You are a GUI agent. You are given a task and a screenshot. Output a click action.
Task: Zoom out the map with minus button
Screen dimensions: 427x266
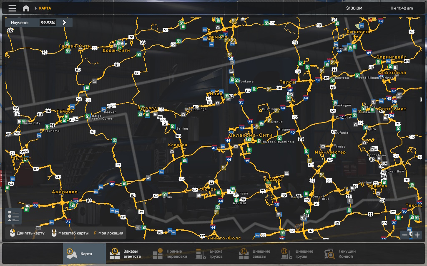coord(404,235)
